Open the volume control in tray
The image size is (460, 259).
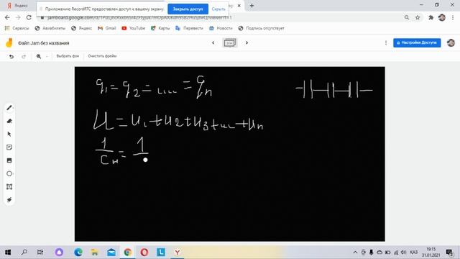[x=404, y=253]
